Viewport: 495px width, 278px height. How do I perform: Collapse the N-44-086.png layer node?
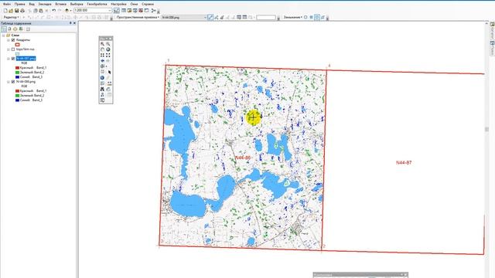[x=9, y=82]
